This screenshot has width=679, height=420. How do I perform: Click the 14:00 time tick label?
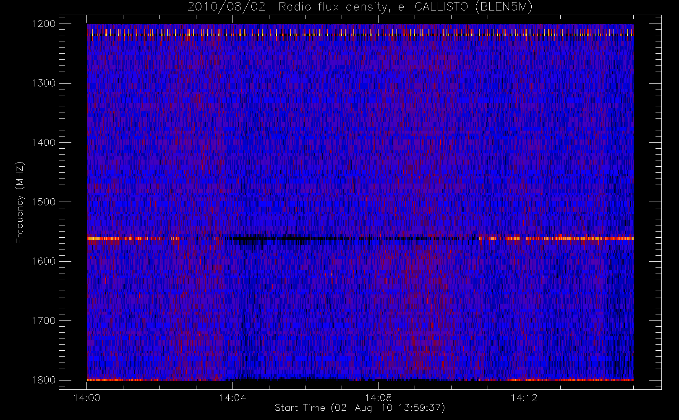tap(87, 398)
